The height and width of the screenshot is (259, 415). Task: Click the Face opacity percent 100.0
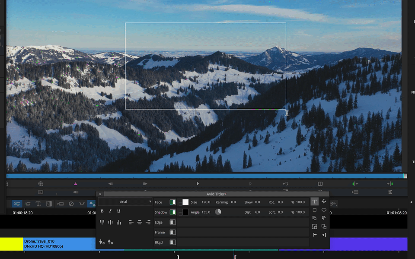300,202
